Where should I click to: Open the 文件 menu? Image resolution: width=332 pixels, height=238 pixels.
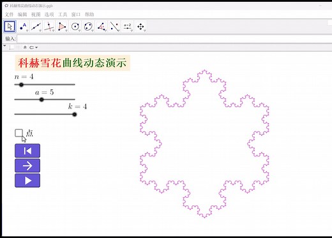9,15
